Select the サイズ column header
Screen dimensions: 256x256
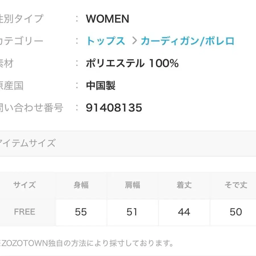(x=24, y=185)
